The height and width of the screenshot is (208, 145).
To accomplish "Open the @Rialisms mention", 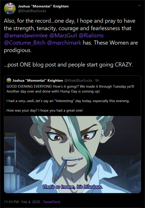I will (91, 36).
